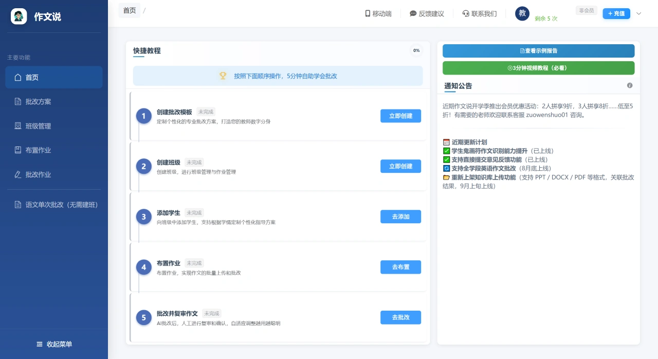Click the info icon beside 通知公告

629,85
